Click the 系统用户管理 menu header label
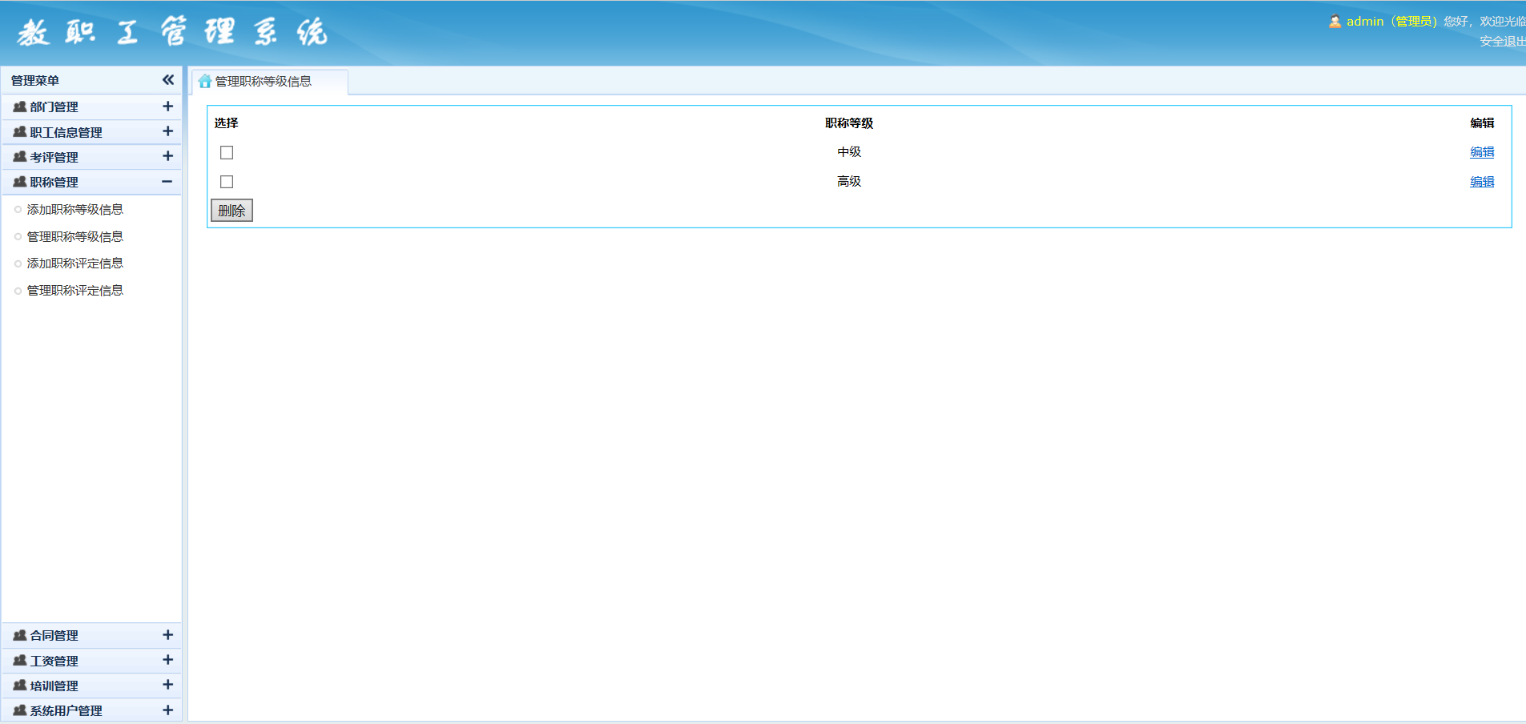 pos(66,711)
